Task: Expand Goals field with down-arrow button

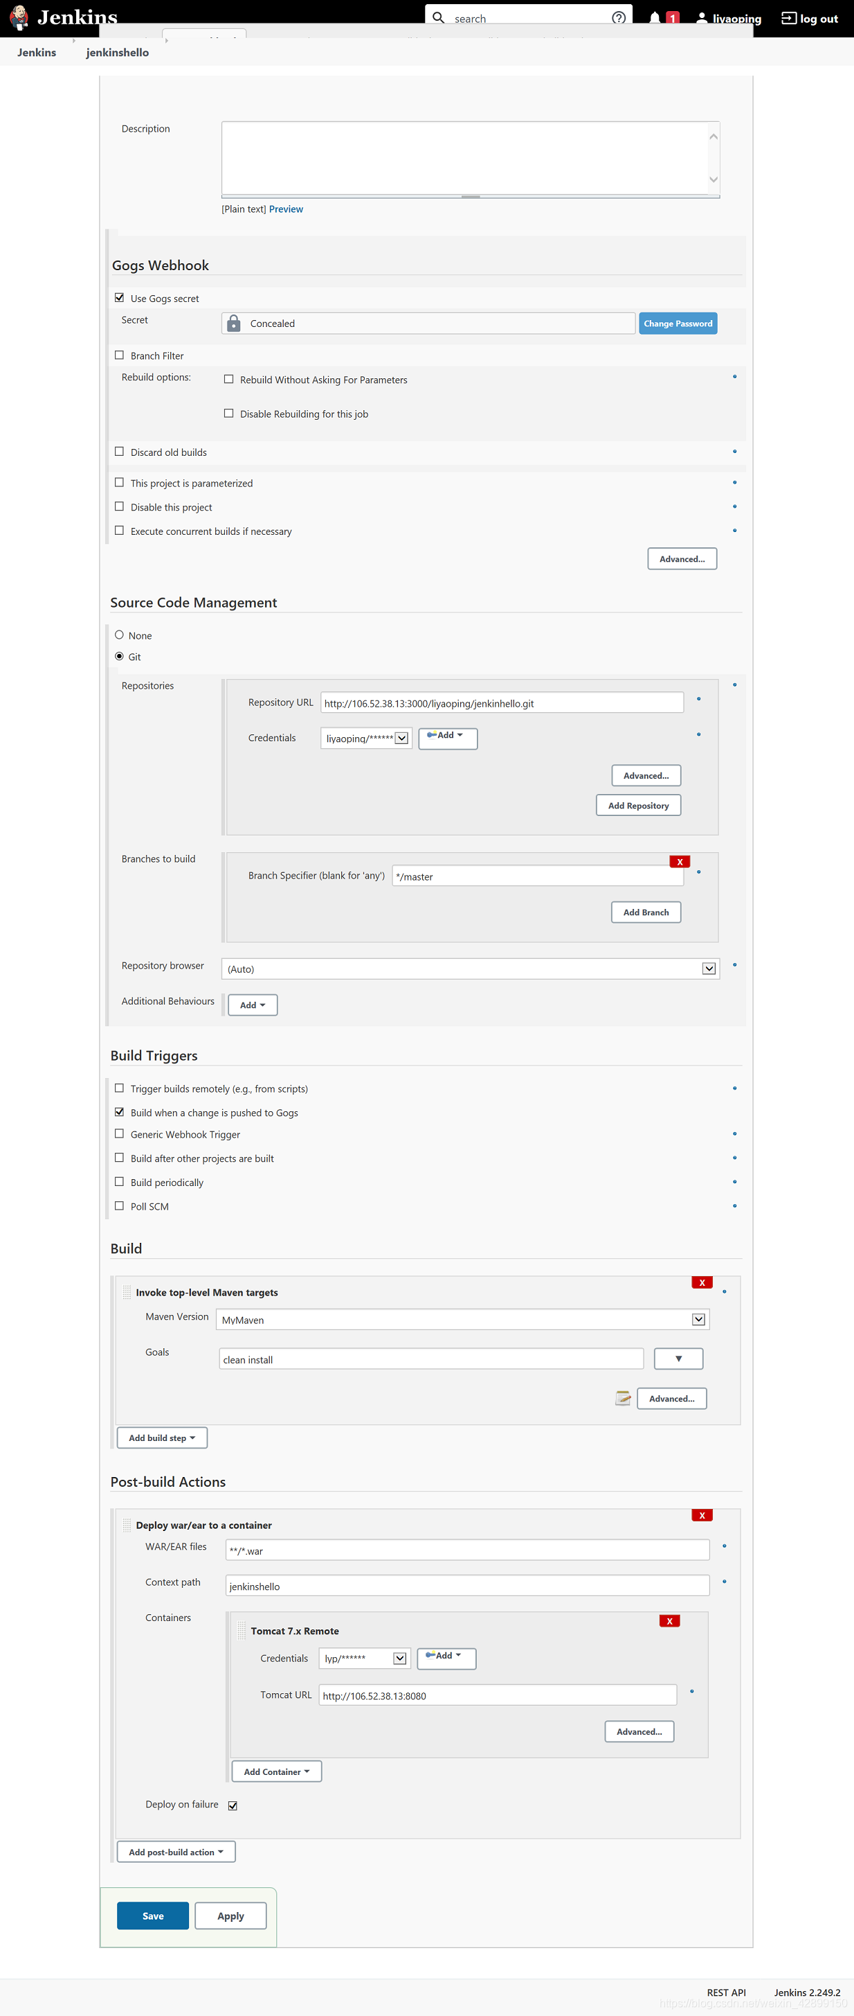Action: click(678, 1359)
